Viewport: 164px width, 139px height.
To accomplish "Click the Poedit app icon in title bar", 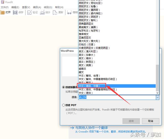I will click(3, 2).
